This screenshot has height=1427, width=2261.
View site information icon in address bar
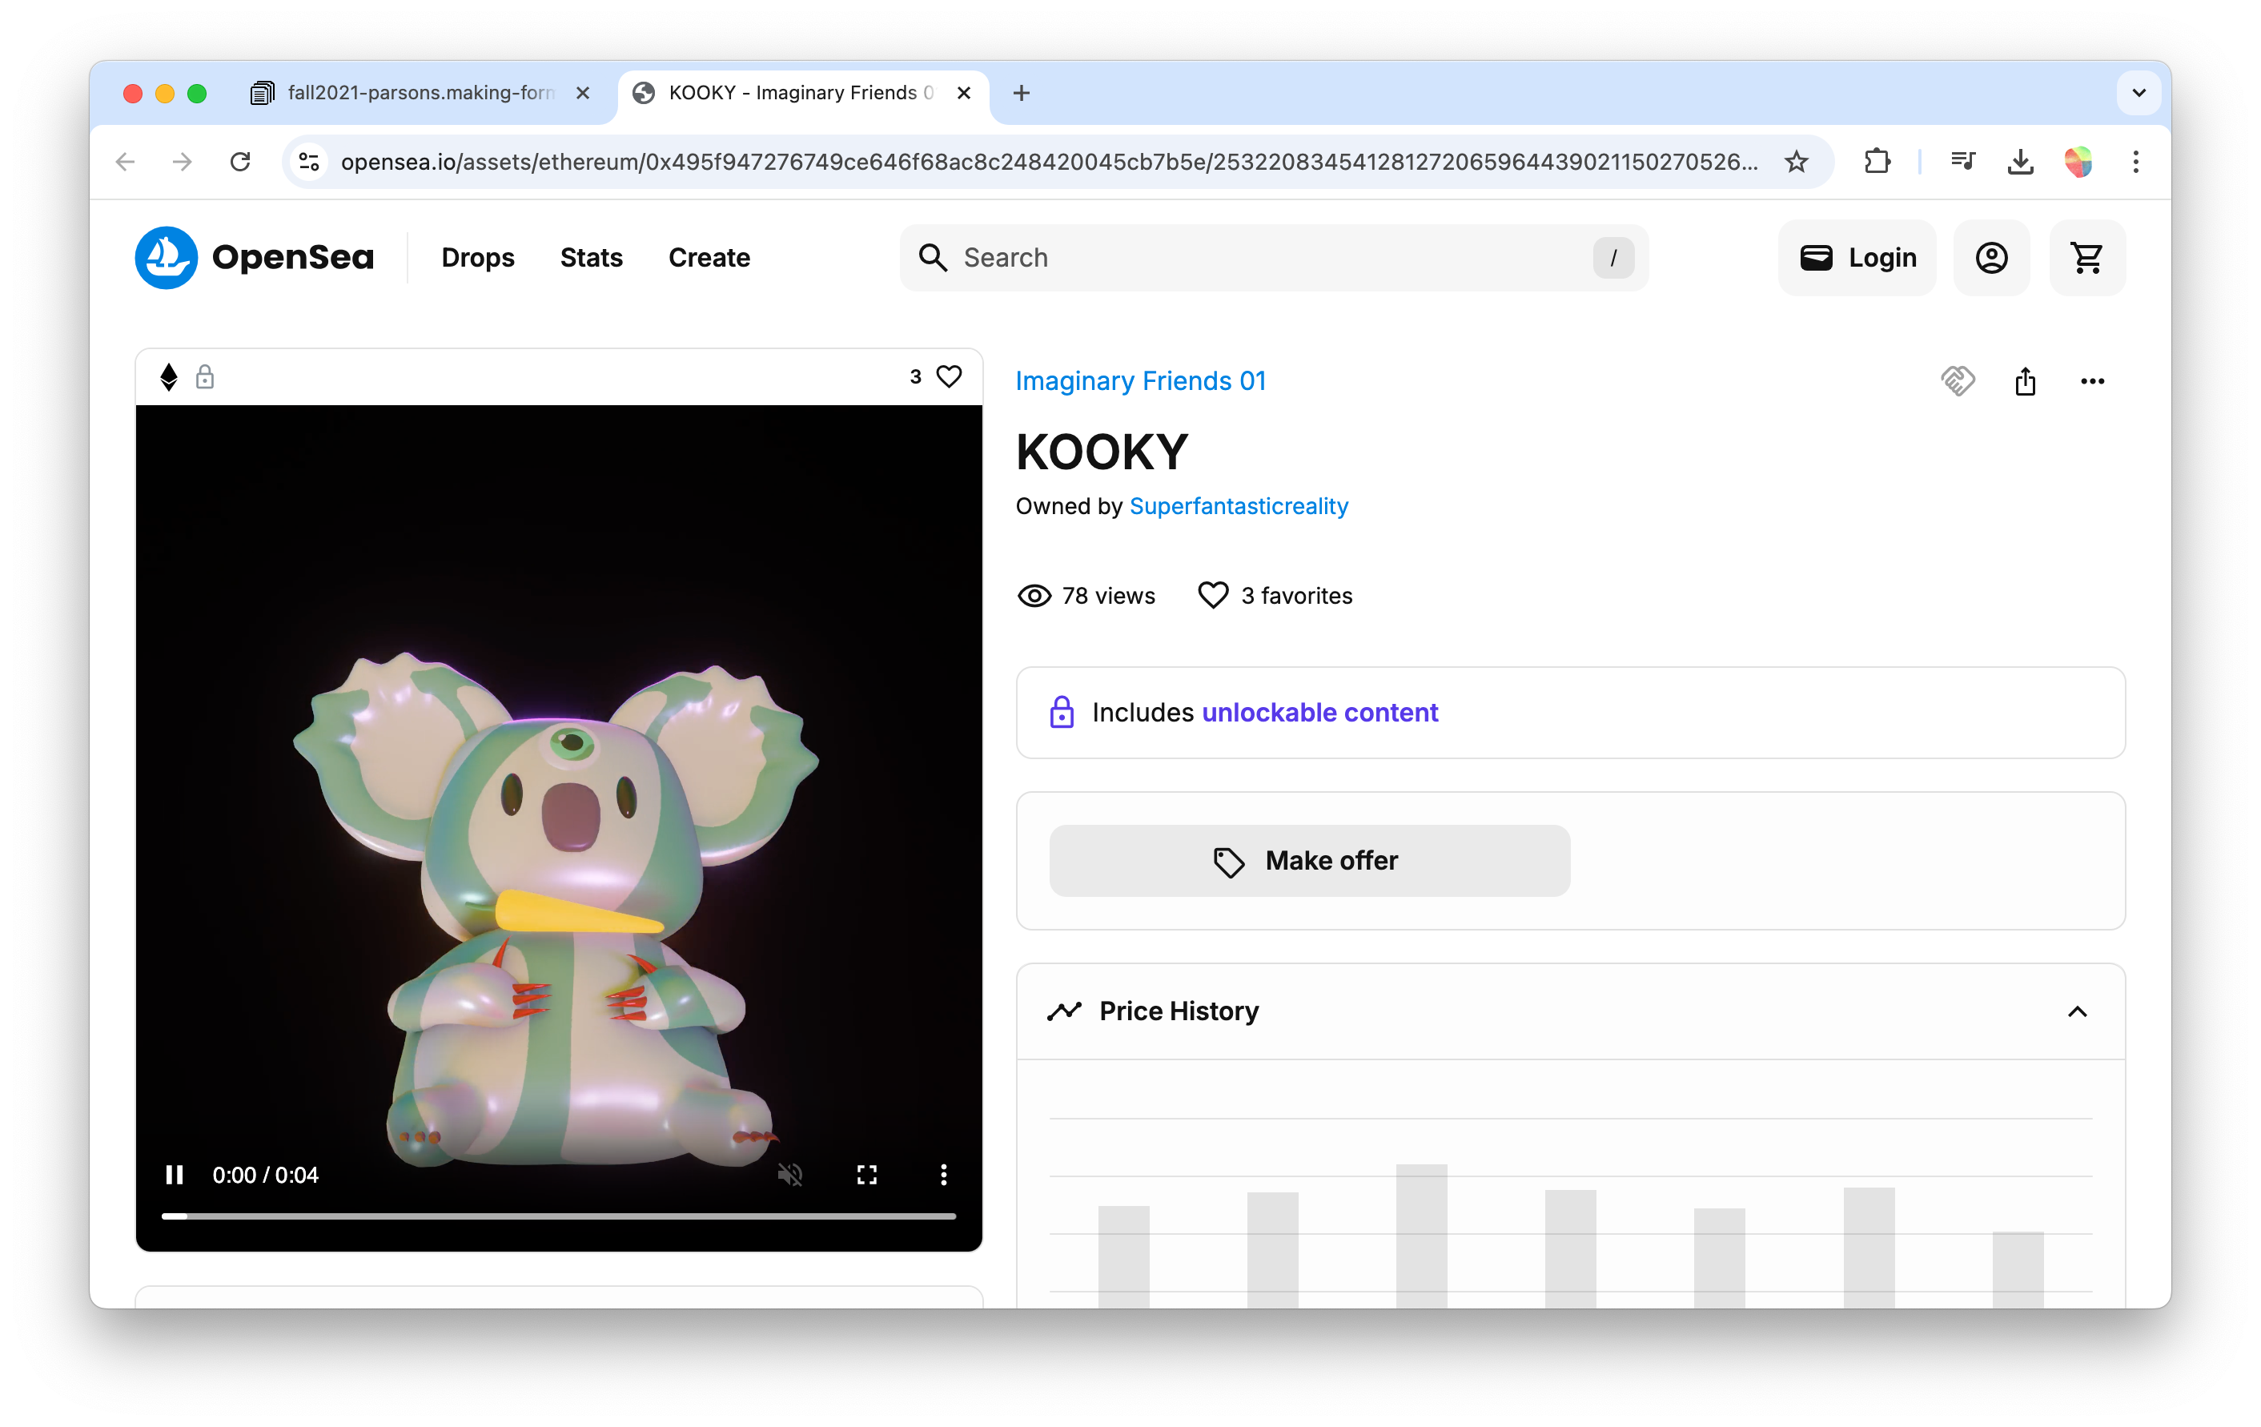pos(309,162)
